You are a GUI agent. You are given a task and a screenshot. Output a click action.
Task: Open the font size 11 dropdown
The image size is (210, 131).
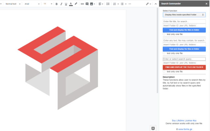[48, 4]
